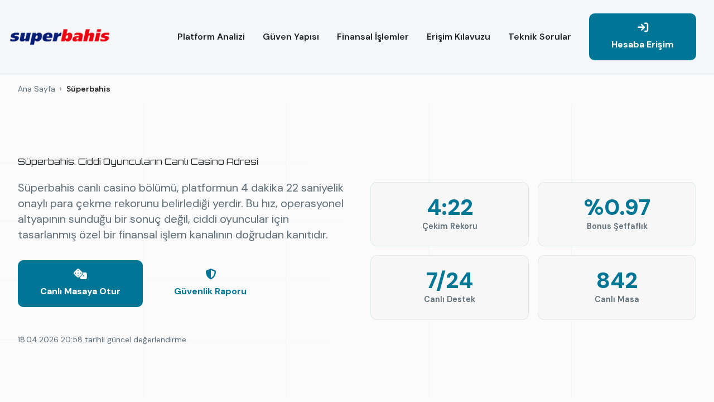Click the %0.97 Bonus Şeffaflık stat card
714x402 pixels.
[617, 214]
